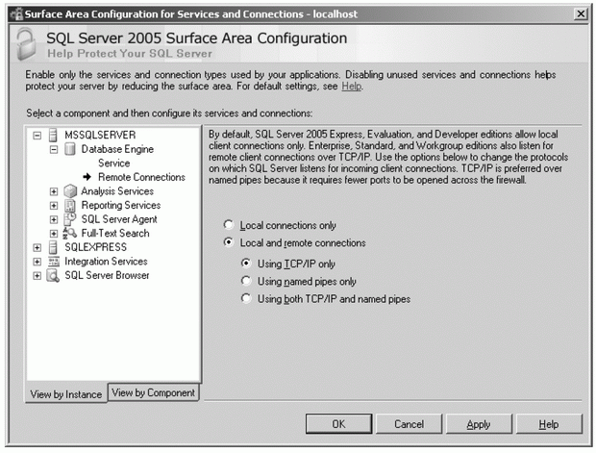Expand the SQLEXPRESS instance node
The image size is (596, 453).
(38, 247)
